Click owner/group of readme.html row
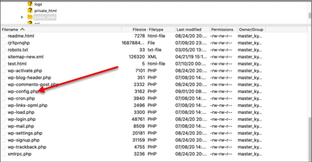Viewport: 312px width, 162px height. [x=250, y=36]
